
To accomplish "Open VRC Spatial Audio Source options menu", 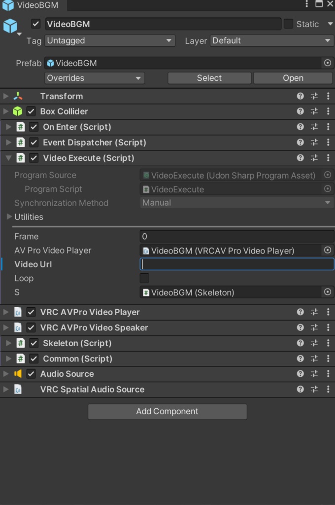I will [x=328, y=389].
